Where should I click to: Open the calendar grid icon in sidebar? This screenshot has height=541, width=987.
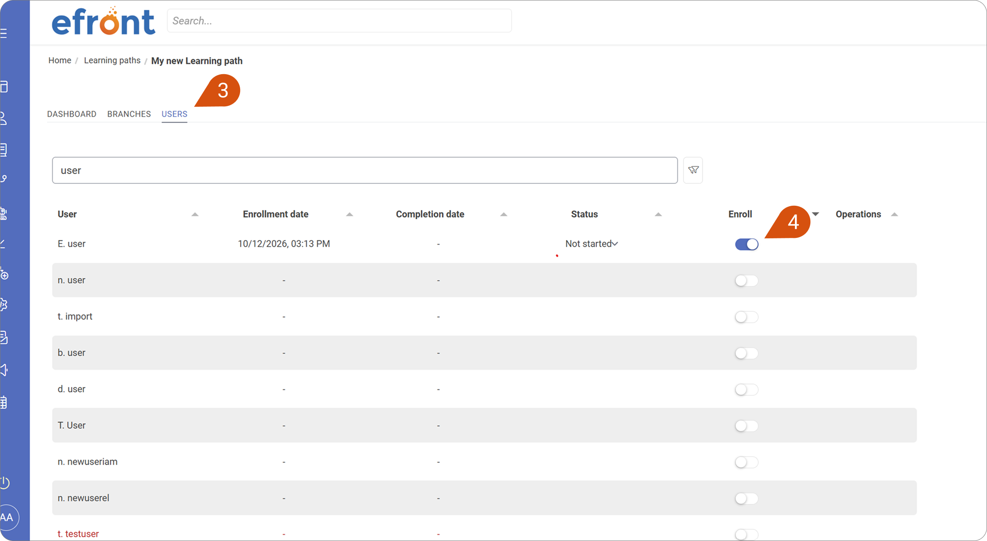pos(4,403)
